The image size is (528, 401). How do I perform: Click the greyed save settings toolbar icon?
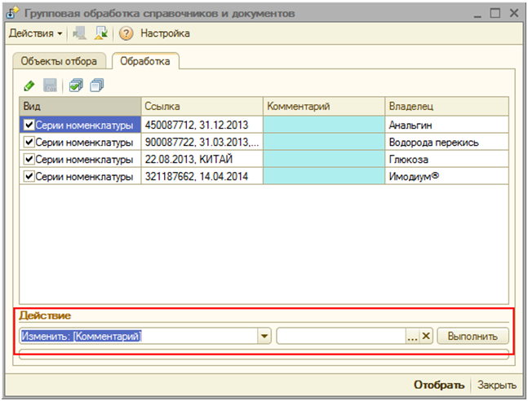coord(80,33)
